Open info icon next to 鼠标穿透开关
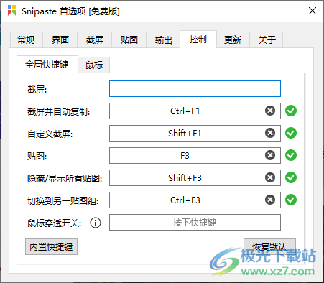This screenshot has width=324, height=283. tap(96, 223)
